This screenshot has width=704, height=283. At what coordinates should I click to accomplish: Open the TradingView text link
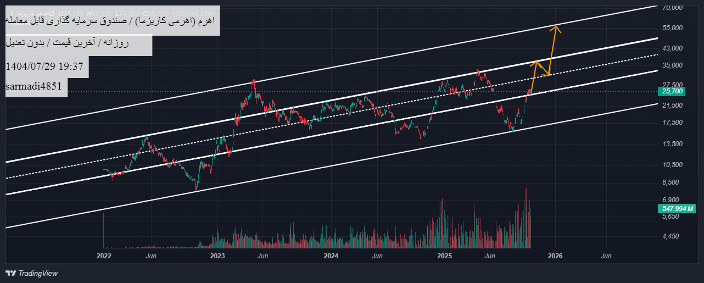coord(38,273)
